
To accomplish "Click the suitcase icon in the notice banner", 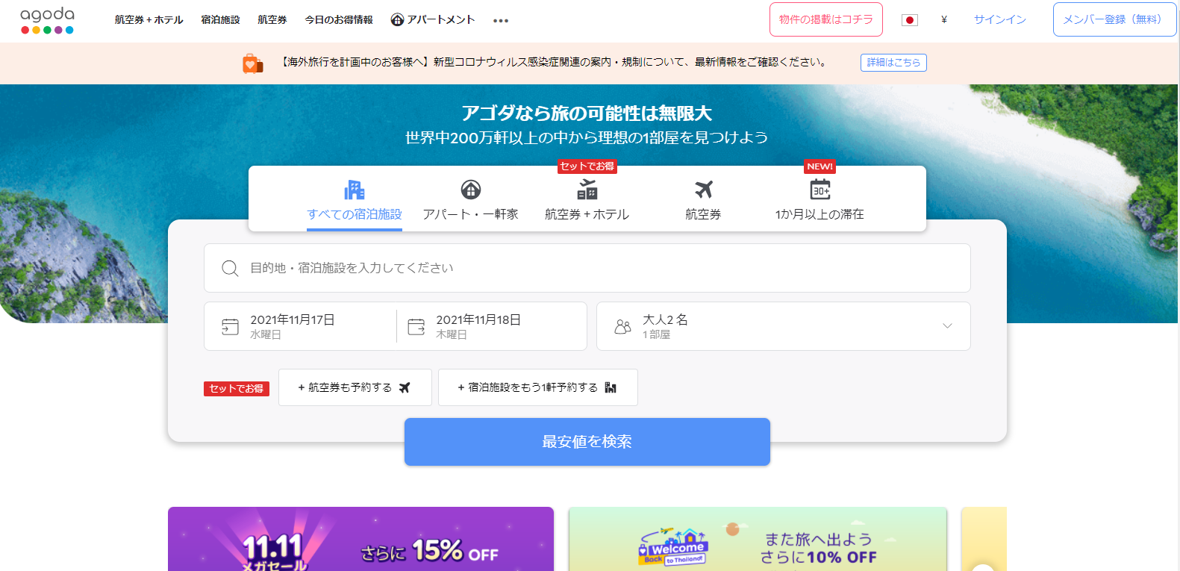I will pyautogui.click(x=253, y=63).
